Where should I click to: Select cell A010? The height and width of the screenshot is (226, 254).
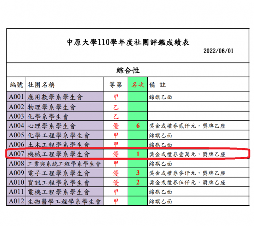(17, 182)
